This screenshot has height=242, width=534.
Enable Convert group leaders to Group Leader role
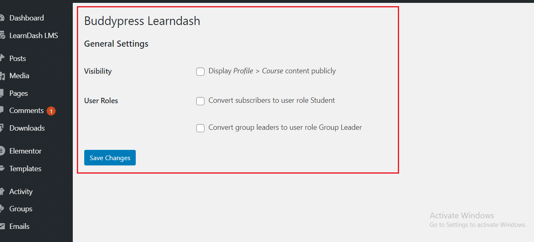coord(200,128)
